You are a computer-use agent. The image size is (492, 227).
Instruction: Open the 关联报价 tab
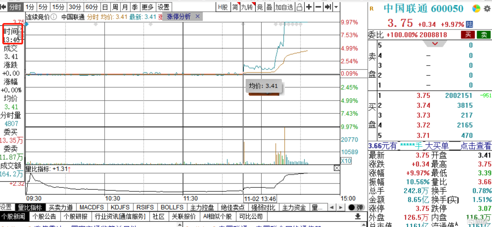coord(184,216)
